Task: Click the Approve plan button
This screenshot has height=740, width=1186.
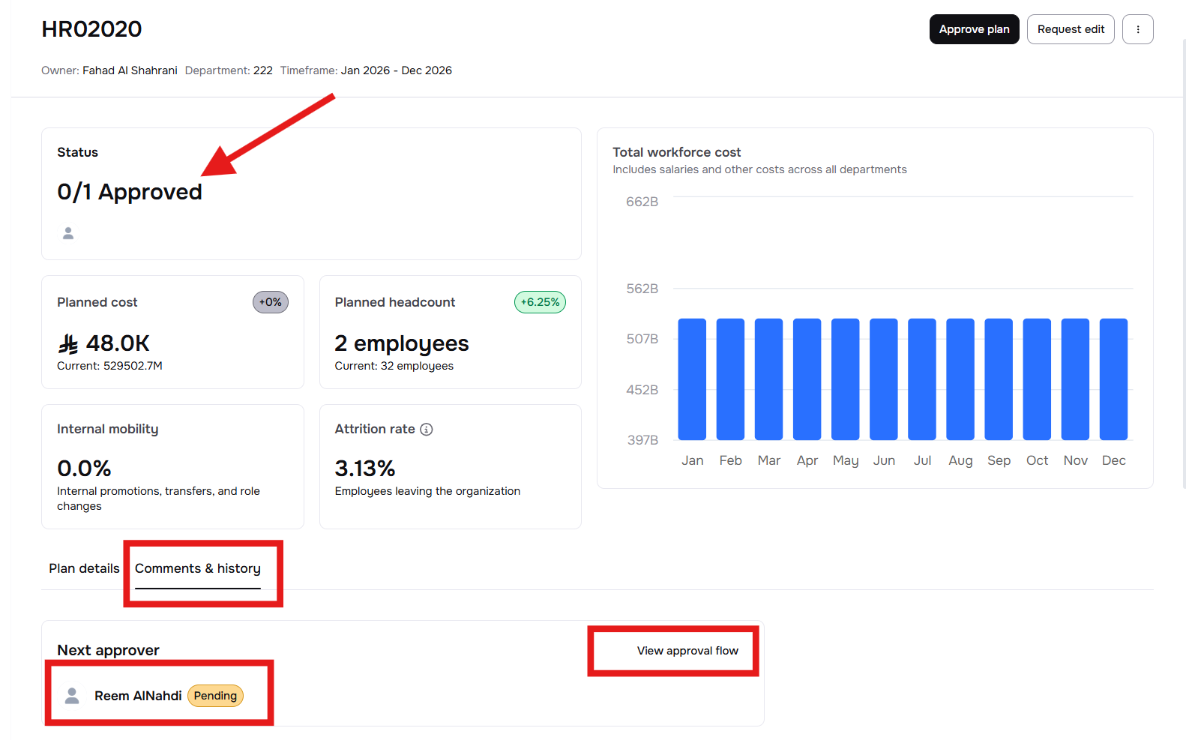Action: [x=974, y=29]
